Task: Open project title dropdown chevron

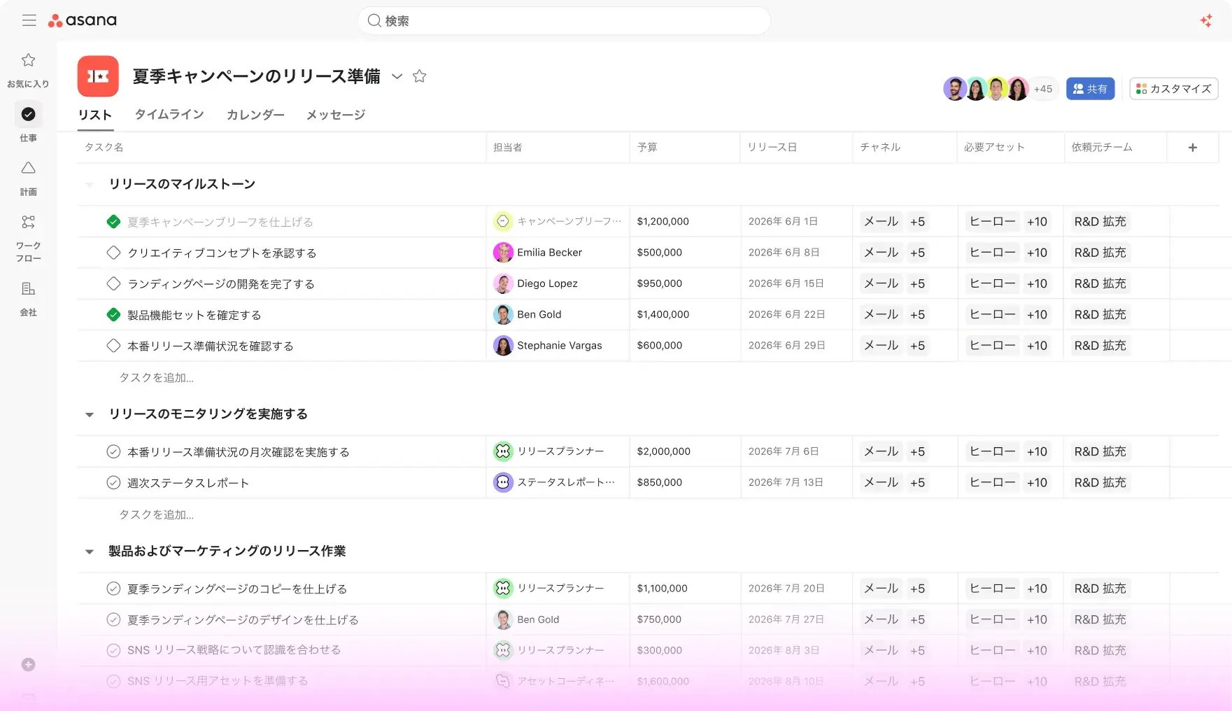Action: [x=397, y=76]
